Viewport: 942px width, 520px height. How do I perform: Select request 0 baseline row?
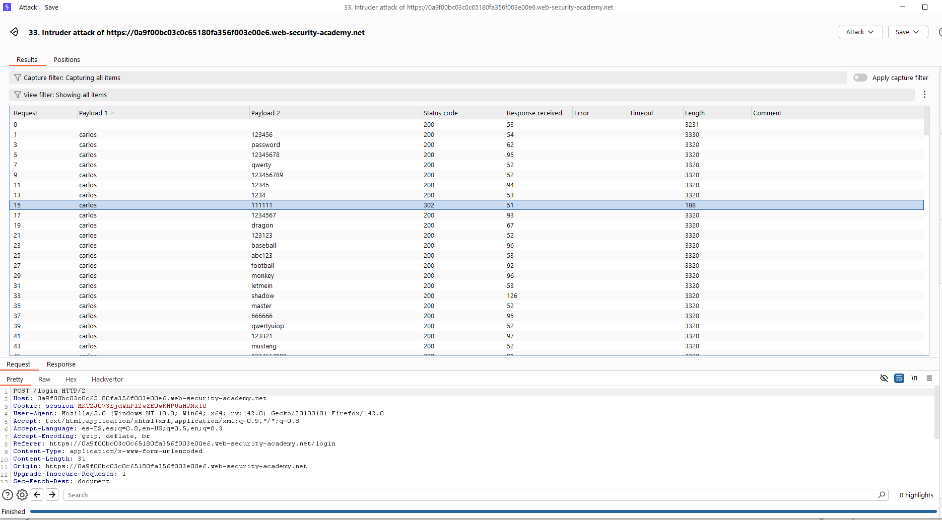(466, 124)
